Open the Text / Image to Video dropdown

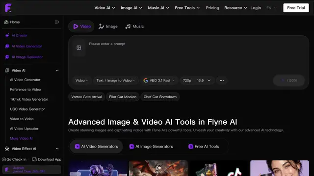coord(116,80)
